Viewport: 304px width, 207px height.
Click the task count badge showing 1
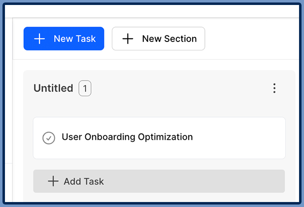click(x=85, y=88)
